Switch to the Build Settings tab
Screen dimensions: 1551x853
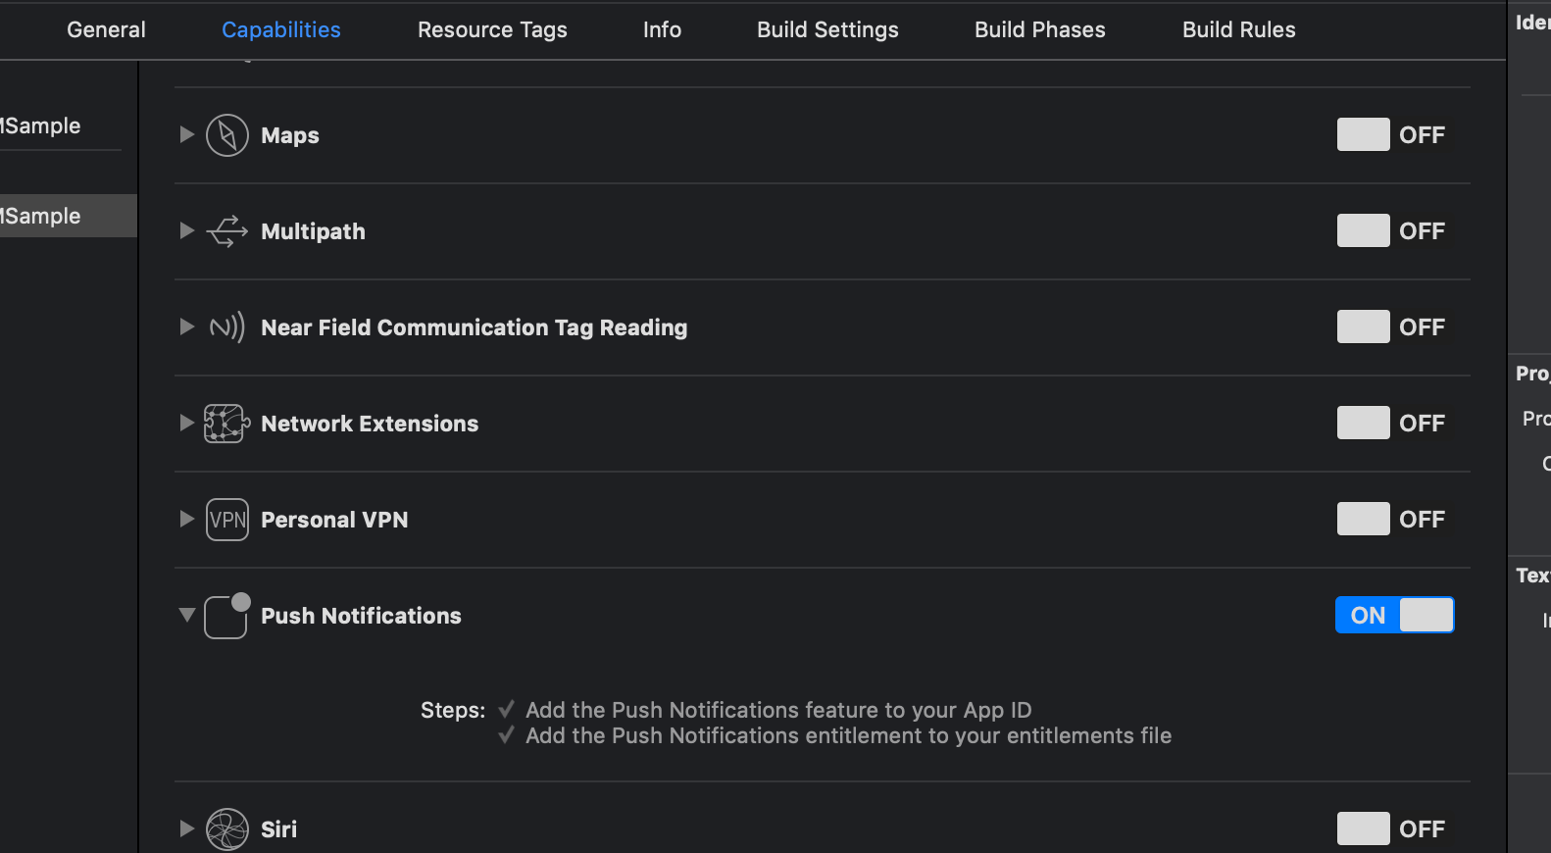[827, 30]
